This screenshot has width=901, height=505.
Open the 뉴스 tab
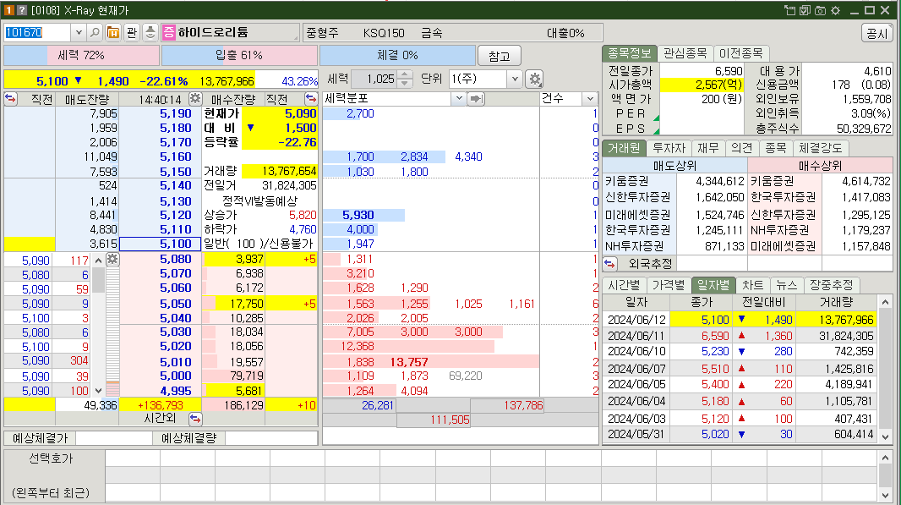click(x=787, y=285)
